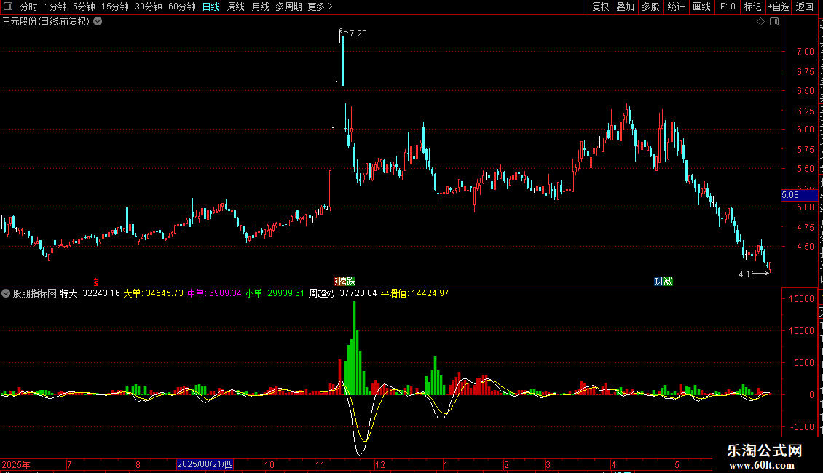Open indicator settings circle beside 股朋指标网
The width and height of the screenshot is (823, 473).
click(6, 293)
